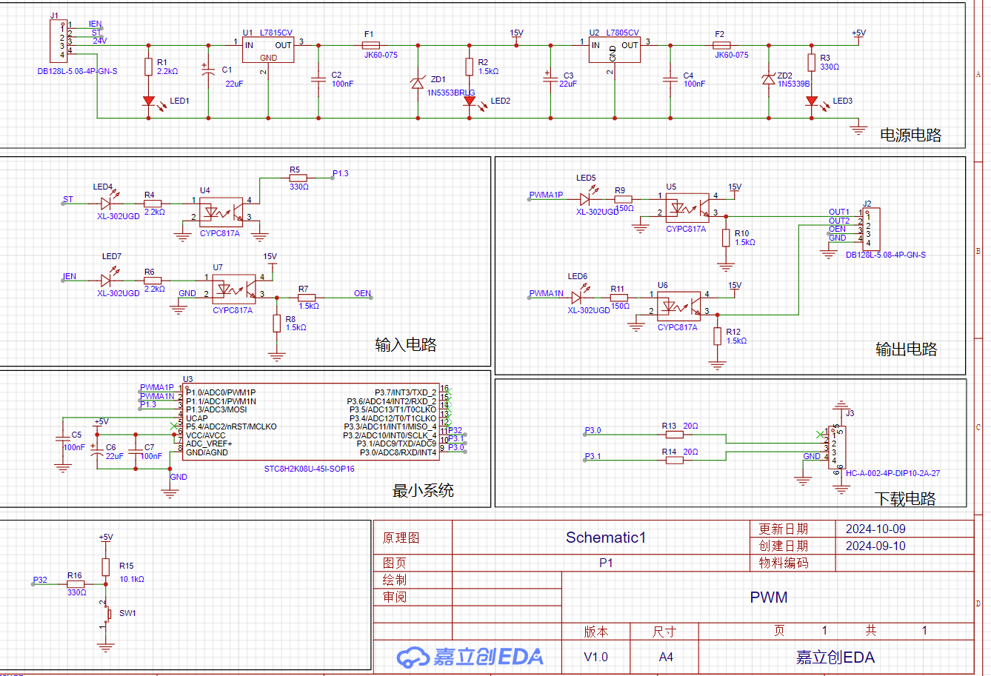Viewport: 991px width, 676px height.
Task: Select fuse F2 symbol
Action: 721,45
